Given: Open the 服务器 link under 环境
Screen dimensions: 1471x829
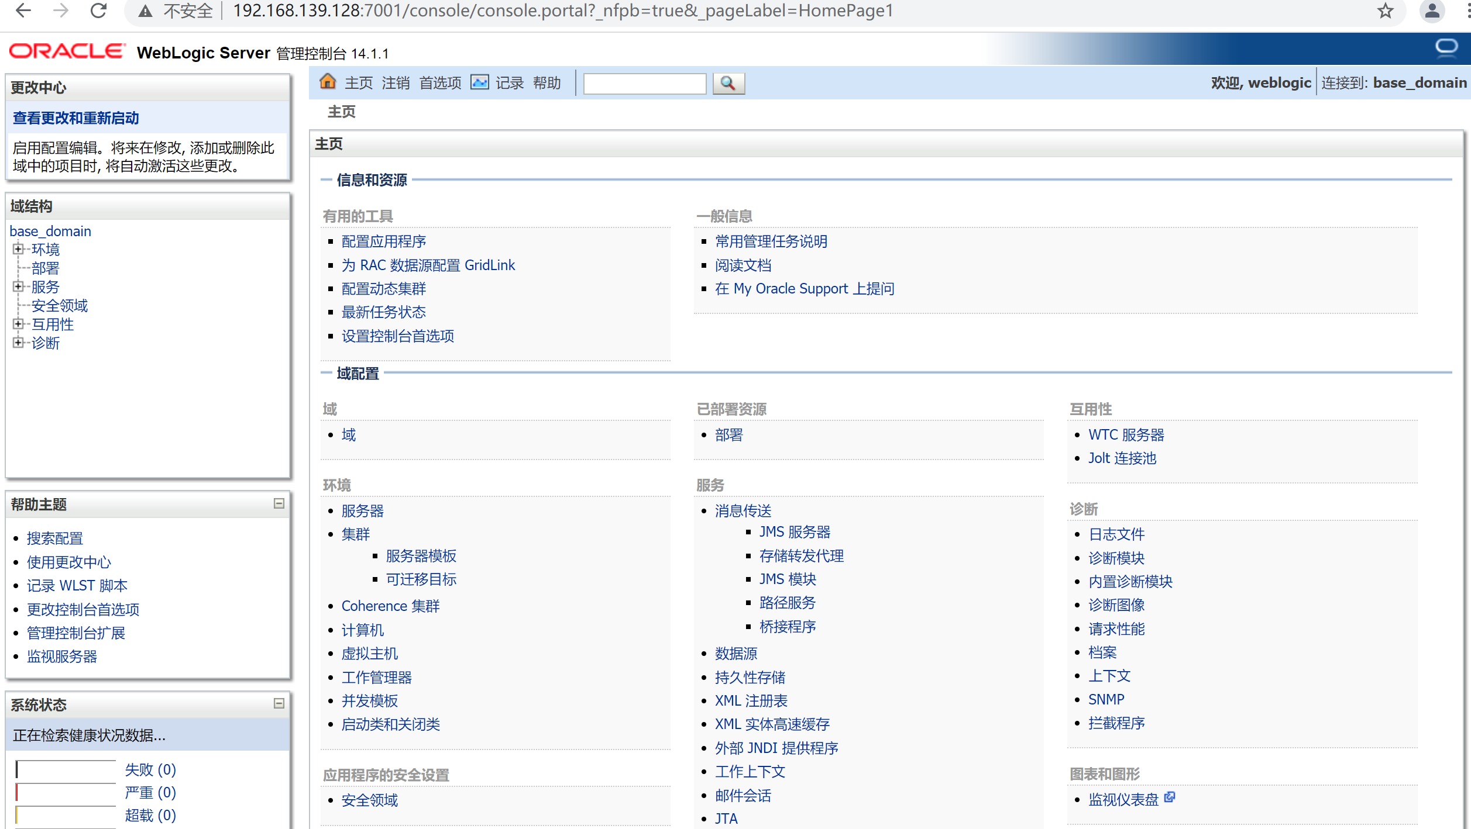Looking at the screenshot, I should point(363,511).
